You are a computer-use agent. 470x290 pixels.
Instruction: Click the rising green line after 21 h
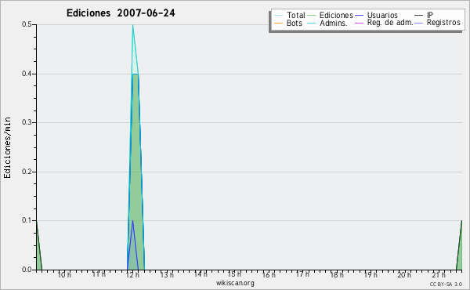(x=459, y=245)
